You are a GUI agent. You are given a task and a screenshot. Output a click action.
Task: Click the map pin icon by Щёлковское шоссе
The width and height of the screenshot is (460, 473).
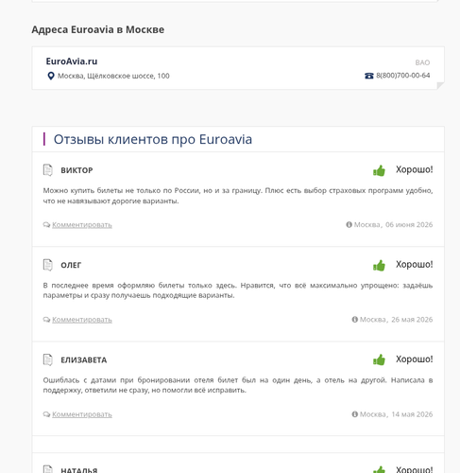click(x=51, y=76)
